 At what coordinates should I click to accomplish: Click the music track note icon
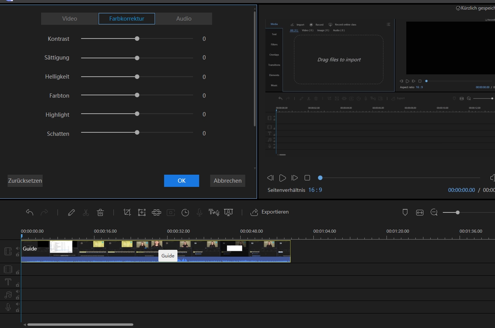(x=8, y=295)
